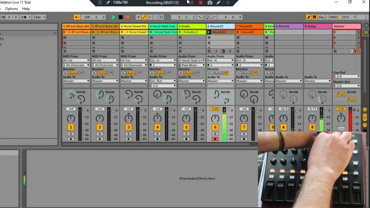The width and height of the screenshot is (370, 208).
Task: Adjust track 6 Send B knob
Action: pos(225,100)
